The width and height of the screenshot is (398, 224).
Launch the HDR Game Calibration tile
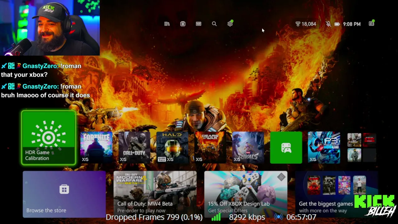coord(49,138)
